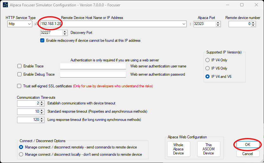Confirm settings with OK button
The image size is (264, 163).
click(248, 145)
